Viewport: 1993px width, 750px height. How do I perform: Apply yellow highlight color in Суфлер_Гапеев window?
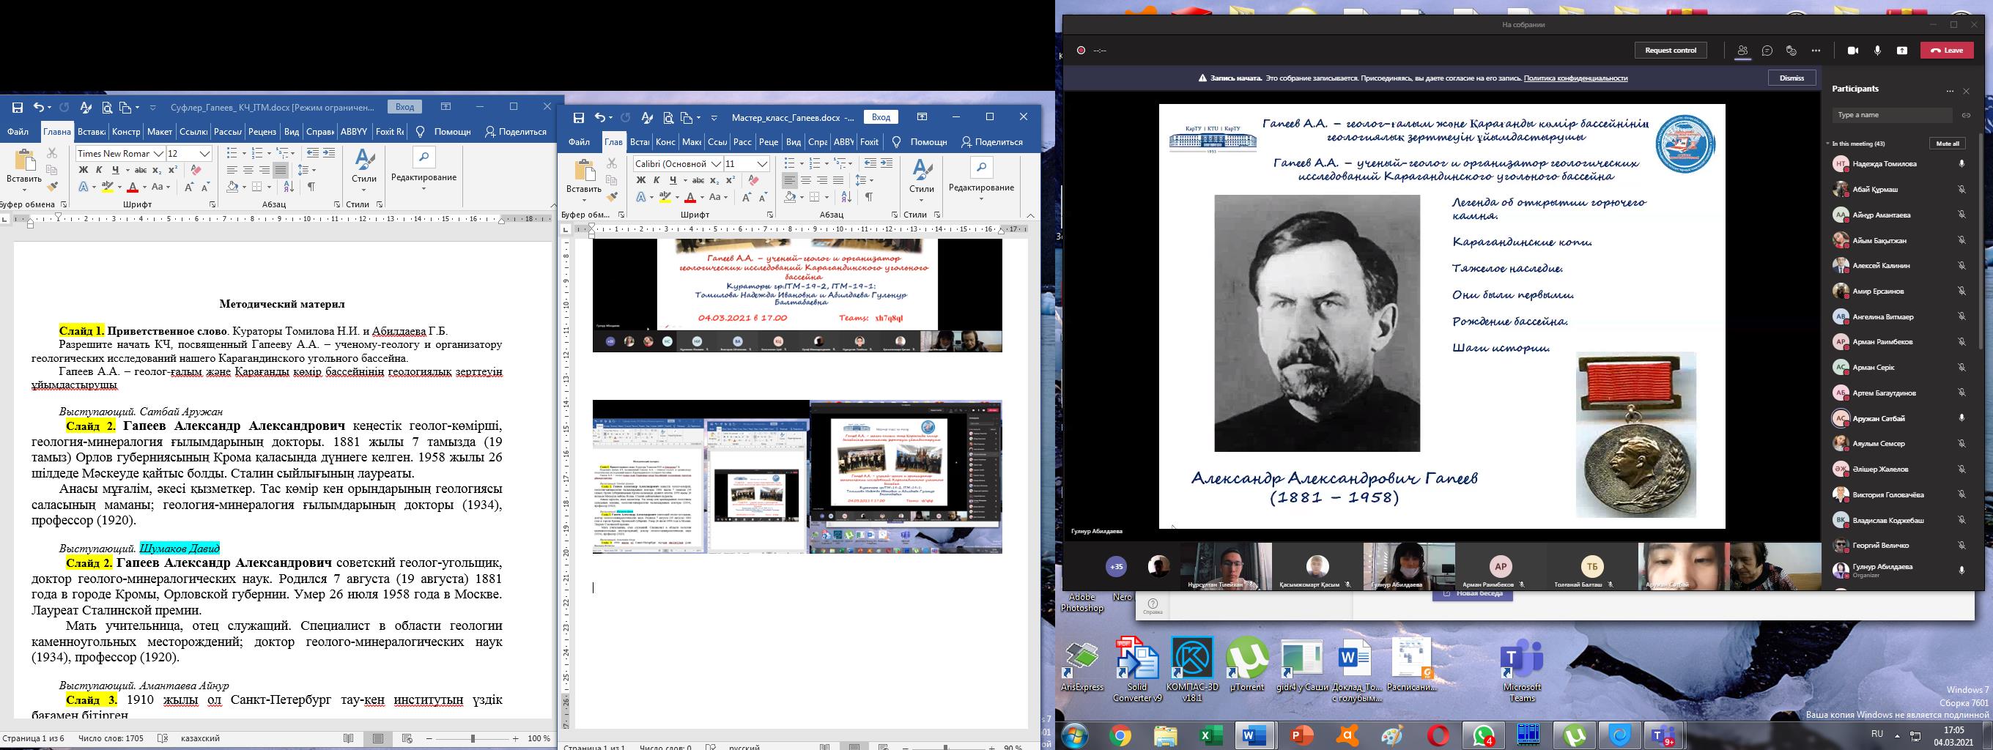[107, 187]
